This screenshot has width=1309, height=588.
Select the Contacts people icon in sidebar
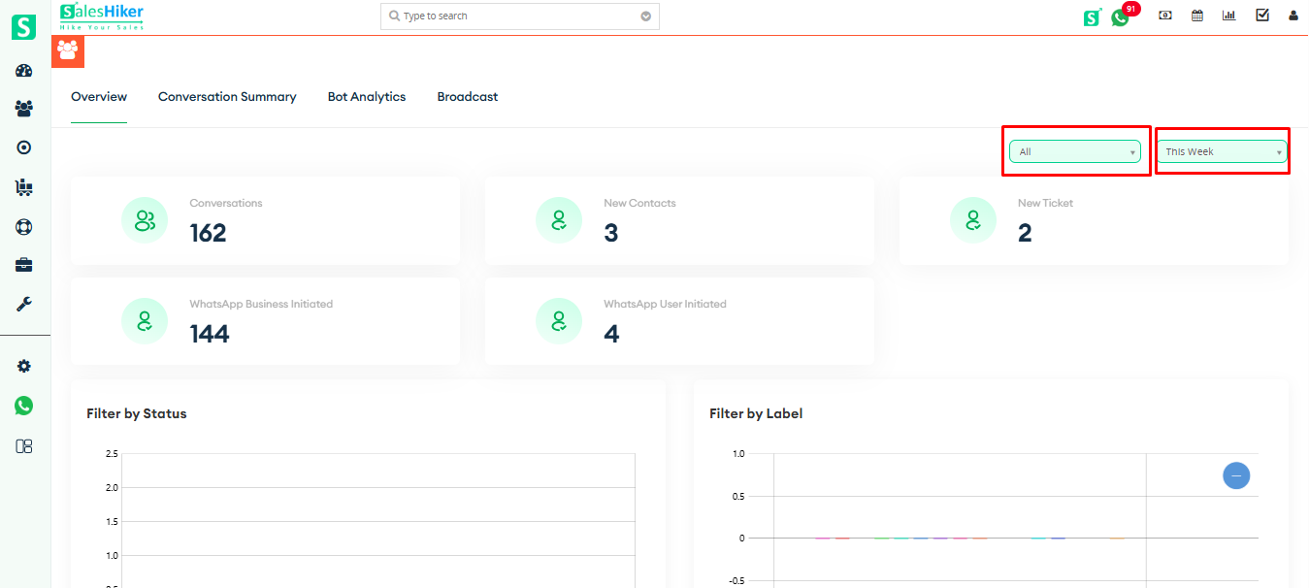[x=23, y=109]
